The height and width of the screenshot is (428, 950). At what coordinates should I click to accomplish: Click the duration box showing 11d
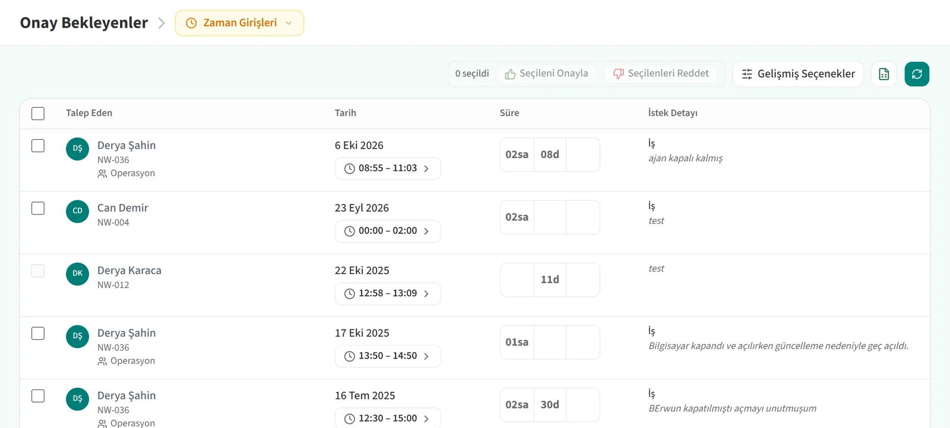(550, 280)
